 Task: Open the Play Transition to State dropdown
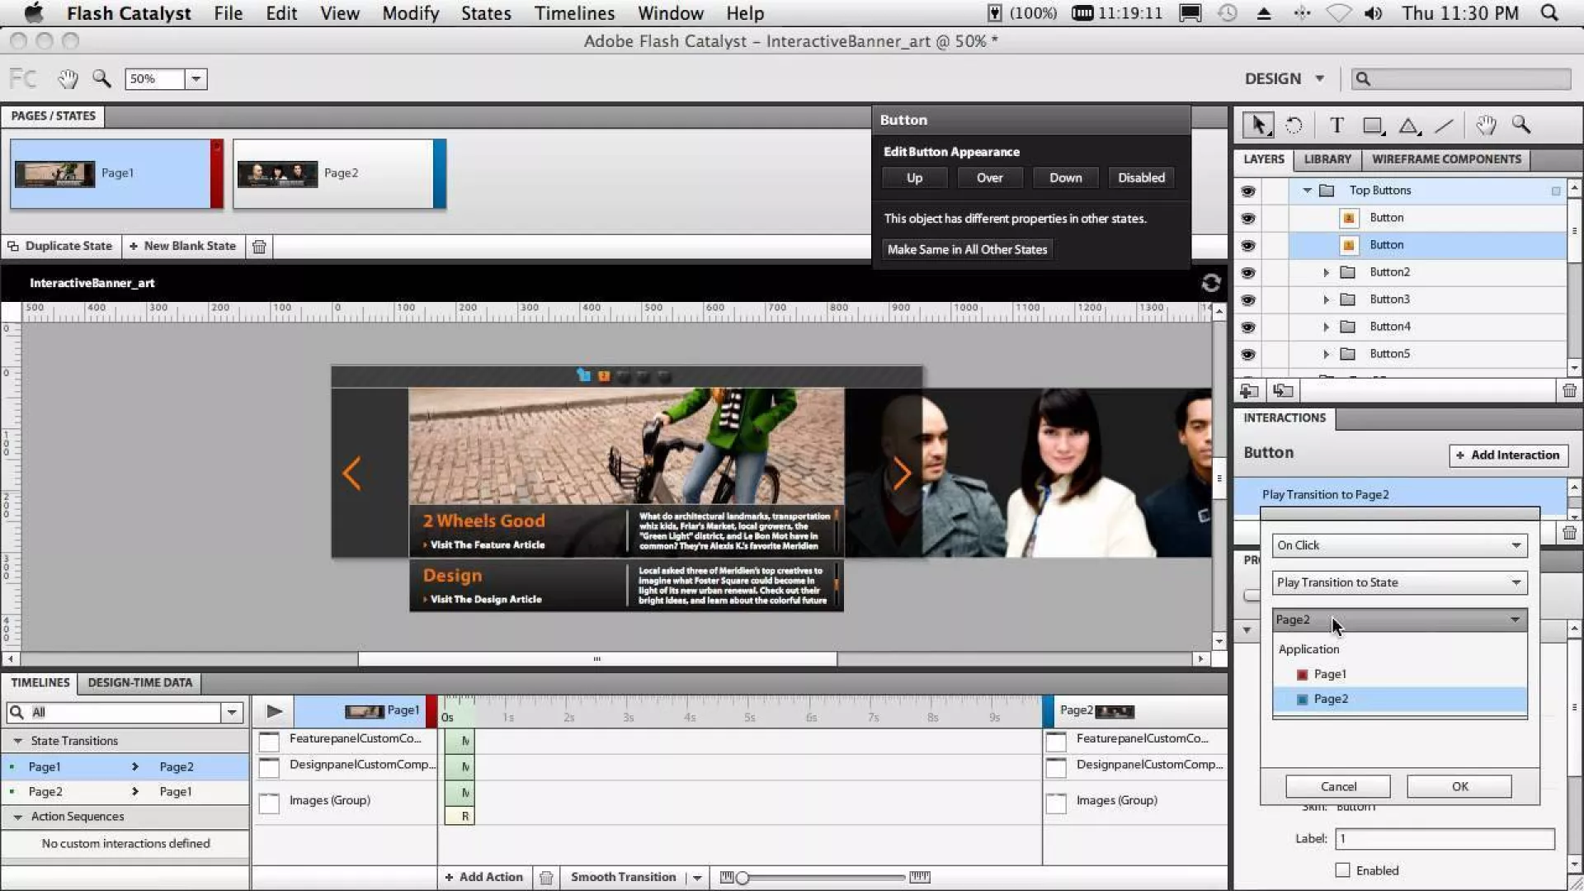tap(1399, 582)
